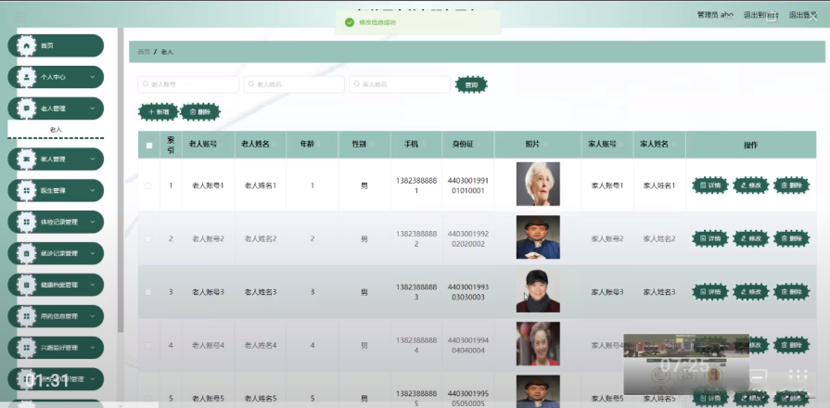Open the photo thumbnail in row 4
This screenshot has height=408, width=830.
(x=538, y=343)
